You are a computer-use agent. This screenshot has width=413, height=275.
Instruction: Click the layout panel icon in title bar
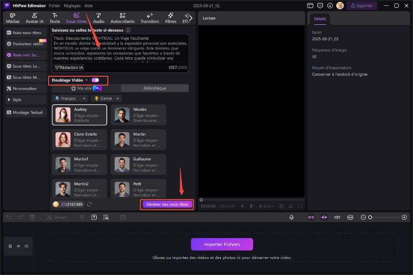pos(310,6)
